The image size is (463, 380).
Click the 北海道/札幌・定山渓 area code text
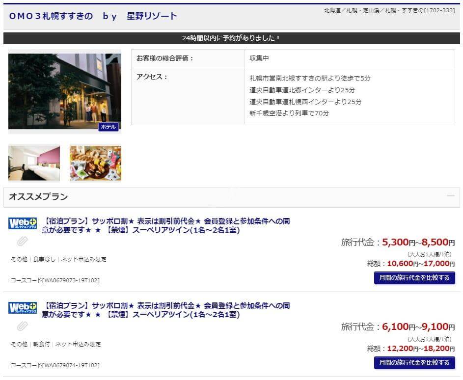(389, 10)
